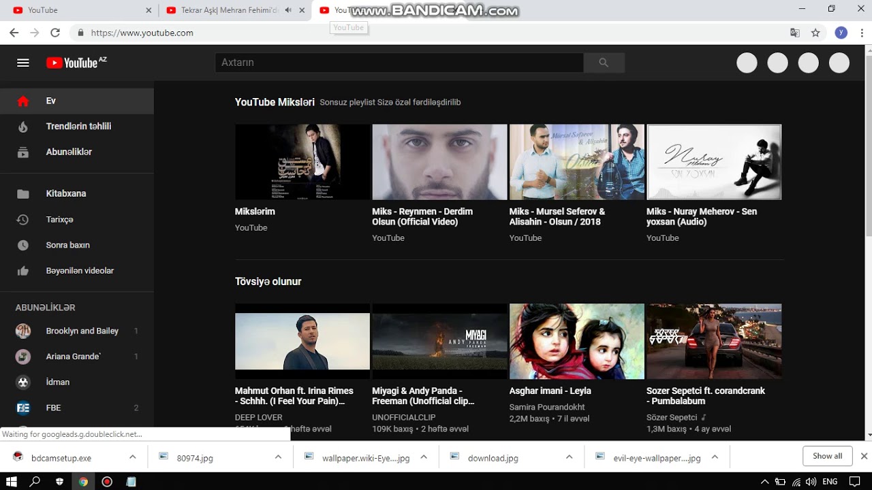
Task: Open Sozer Sepetci Pumbalabum thumbnail
Action: click(714, 341)
